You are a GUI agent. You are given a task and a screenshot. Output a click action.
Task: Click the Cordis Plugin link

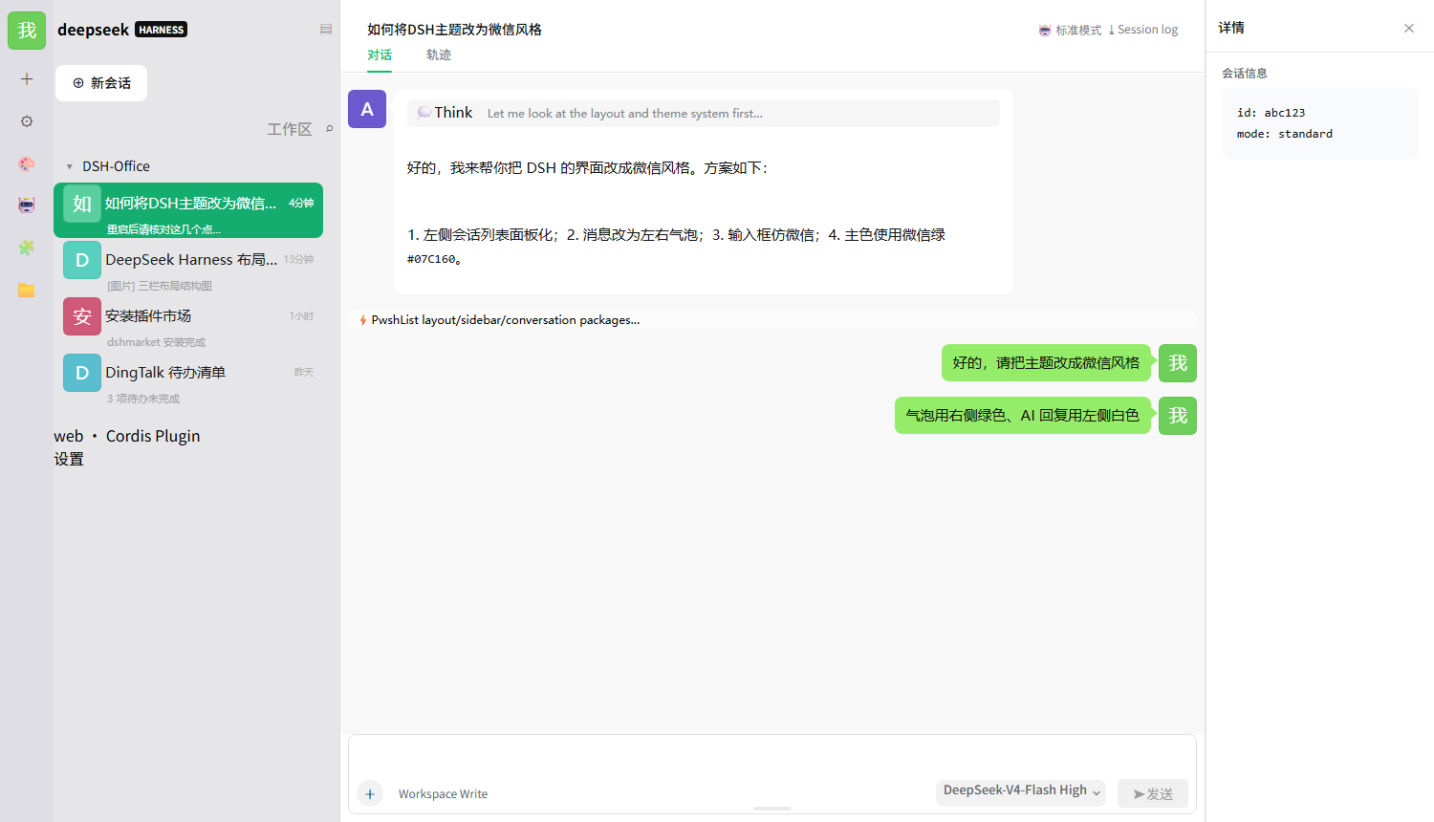coord(153,436)
